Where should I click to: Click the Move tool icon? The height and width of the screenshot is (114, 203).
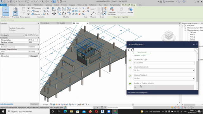[x=54, y=13]
